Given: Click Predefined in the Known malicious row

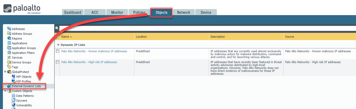Looking at the screenshot, I should pos(143,51).
